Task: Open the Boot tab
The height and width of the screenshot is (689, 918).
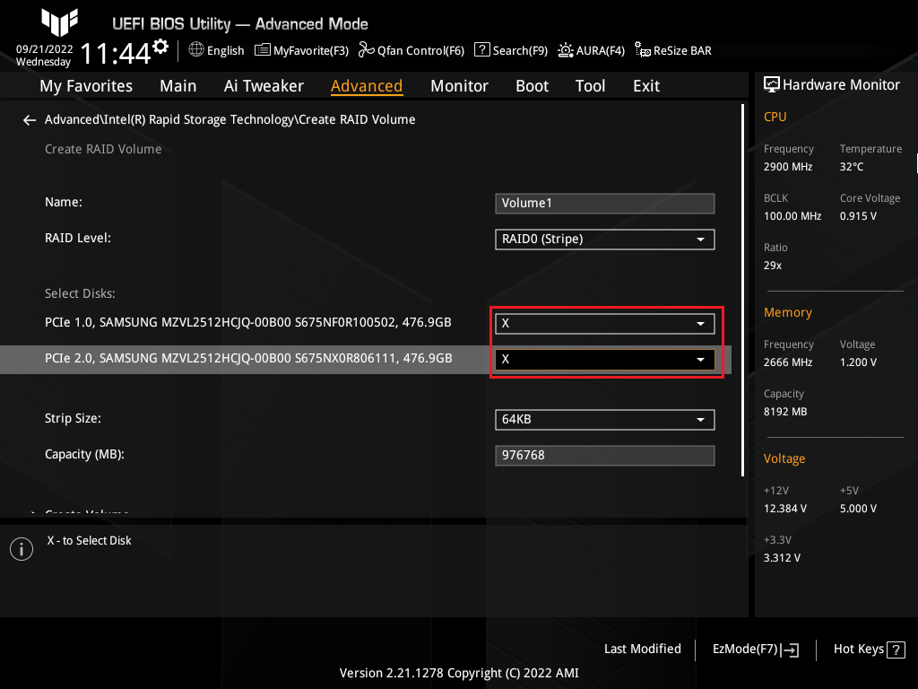Action: 532,86
